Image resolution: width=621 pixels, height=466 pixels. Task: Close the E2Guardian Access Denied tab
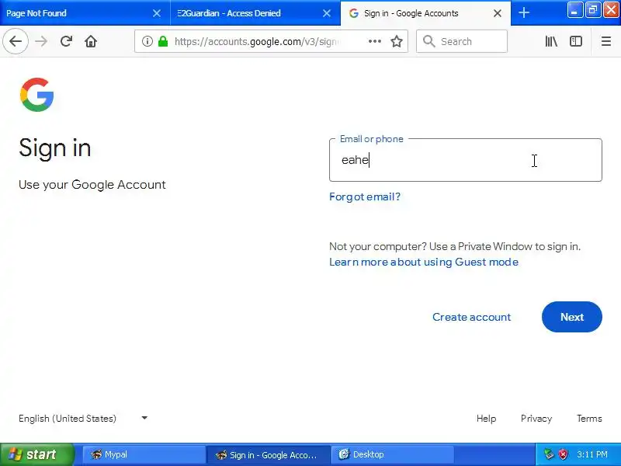tap(327, 13)
